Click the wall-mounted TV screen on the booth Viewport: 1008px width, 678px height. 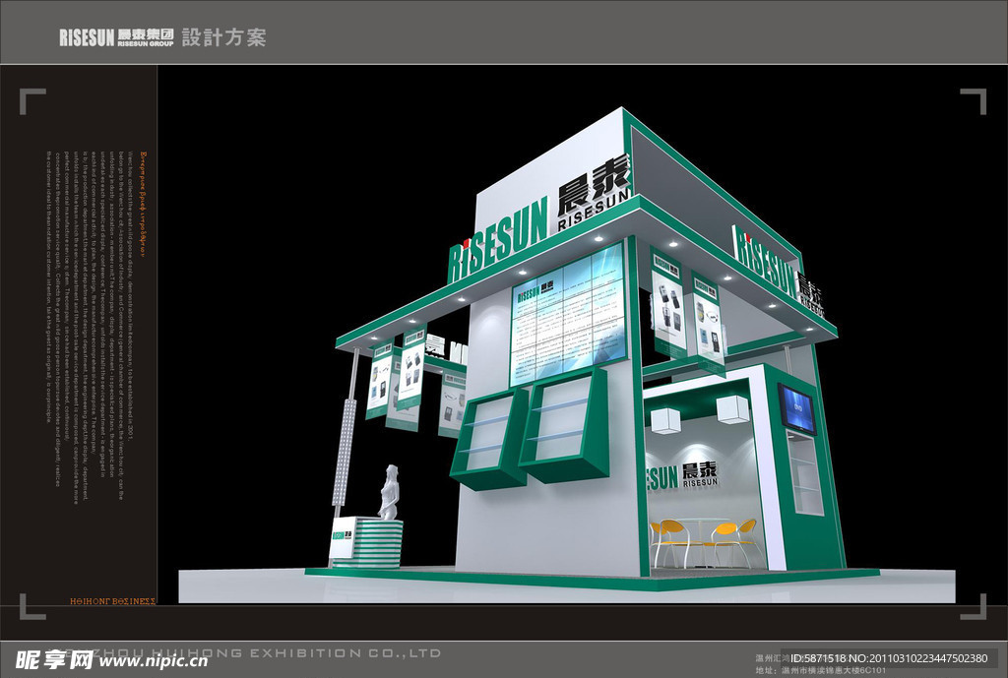pos(796,409)
